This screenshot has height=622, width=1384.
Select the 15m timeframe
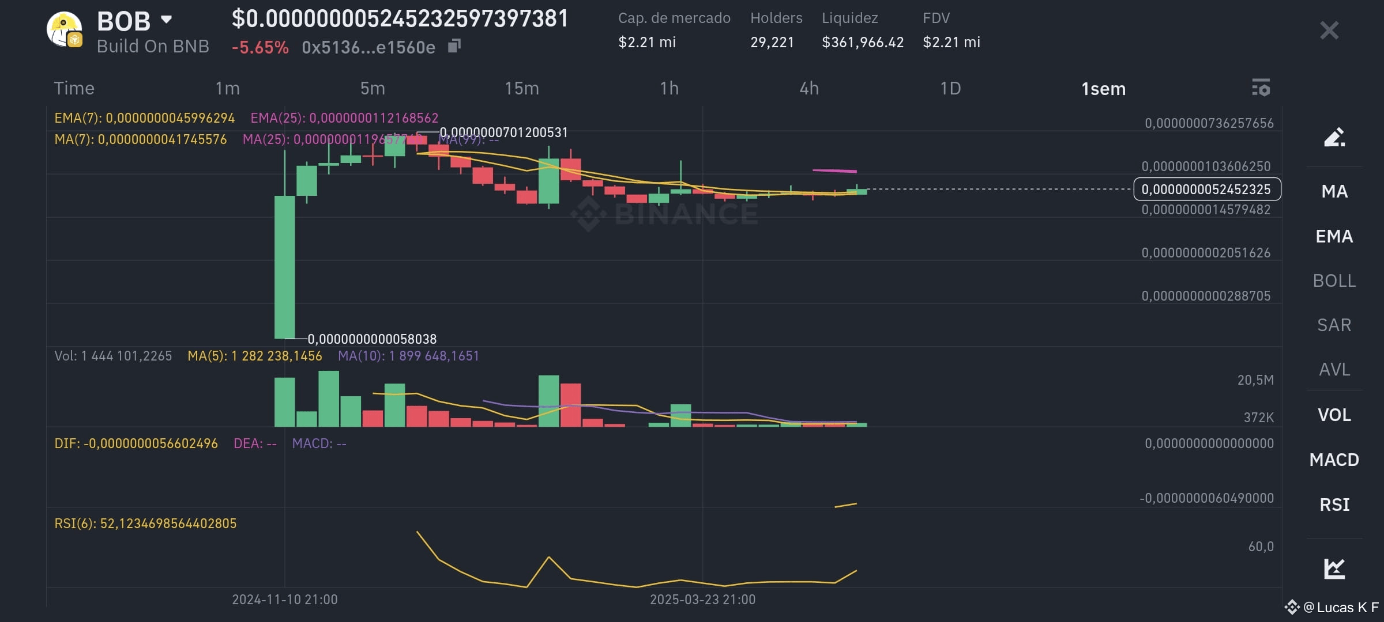[x=522, y=88]
